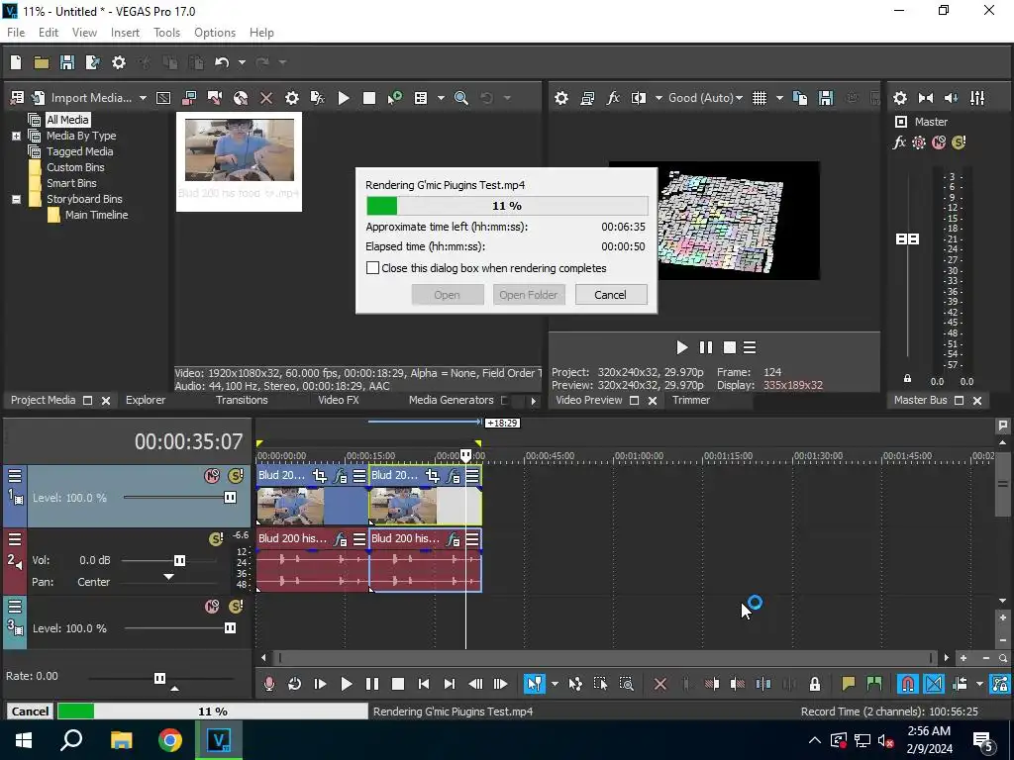Click the track 2 Vol slider handle
The image size is (1014, 760).
[179, 560]
